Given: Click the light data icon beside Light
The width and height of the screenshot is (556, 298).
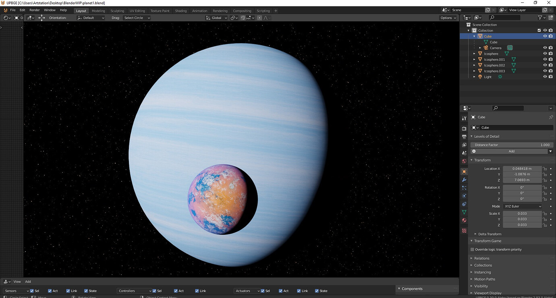Looking at the screenshot, I should click(500, 77).
